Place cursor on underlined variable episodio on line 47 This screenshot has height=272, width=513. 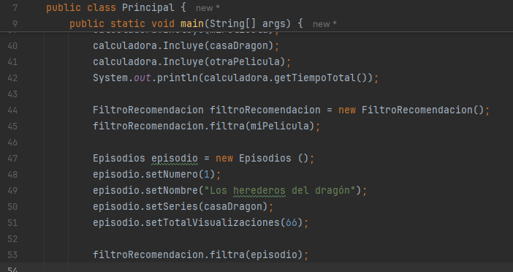point(175,159)
